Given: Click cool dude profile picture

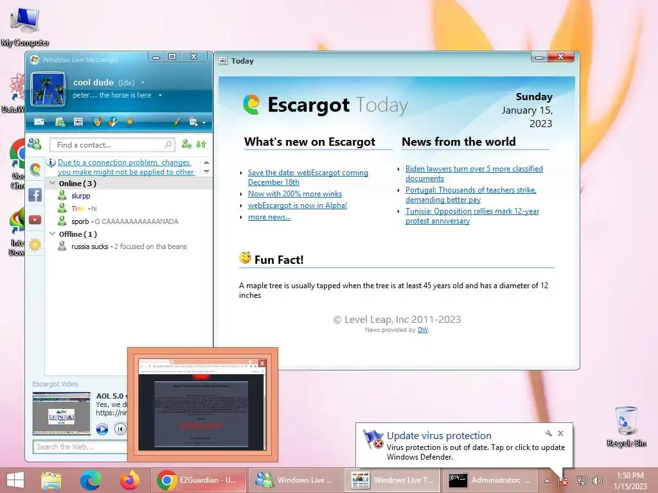Looking at the screenshot, I should click(x=48, y=89).
